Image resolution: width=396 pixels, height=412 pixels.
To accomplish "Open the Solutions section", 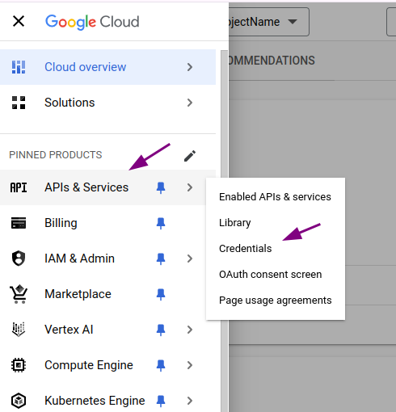I will [x=107, y=103].
